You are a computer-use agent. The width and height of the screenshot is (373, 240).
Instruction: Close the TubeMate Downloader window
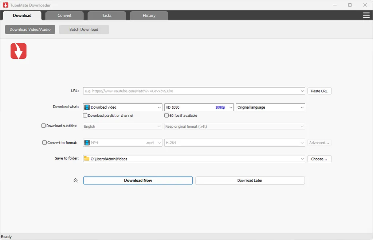coord(365,5)
